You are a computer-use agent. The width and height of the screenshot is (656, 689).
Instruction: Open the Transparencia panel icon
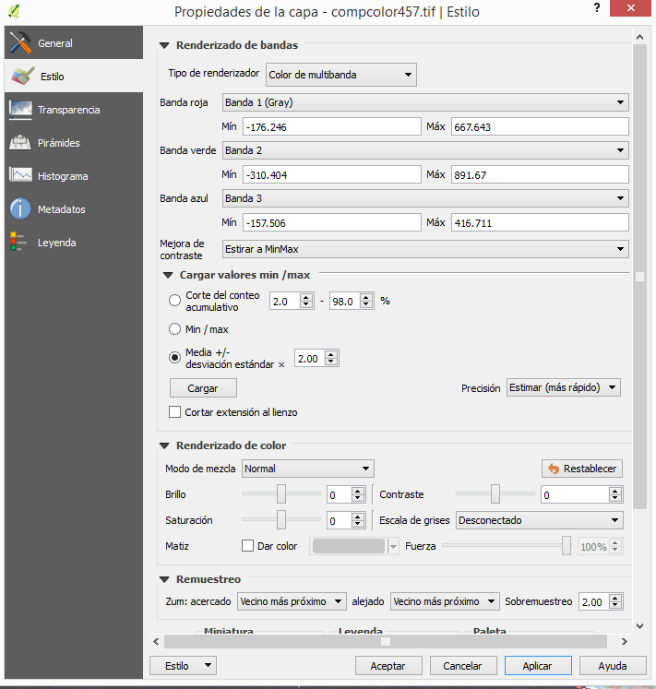(20, 110)
